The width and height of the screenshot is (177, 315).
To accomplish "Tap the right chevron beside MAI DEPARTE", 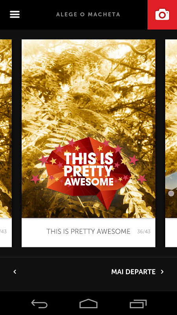I will click(162, 272).
